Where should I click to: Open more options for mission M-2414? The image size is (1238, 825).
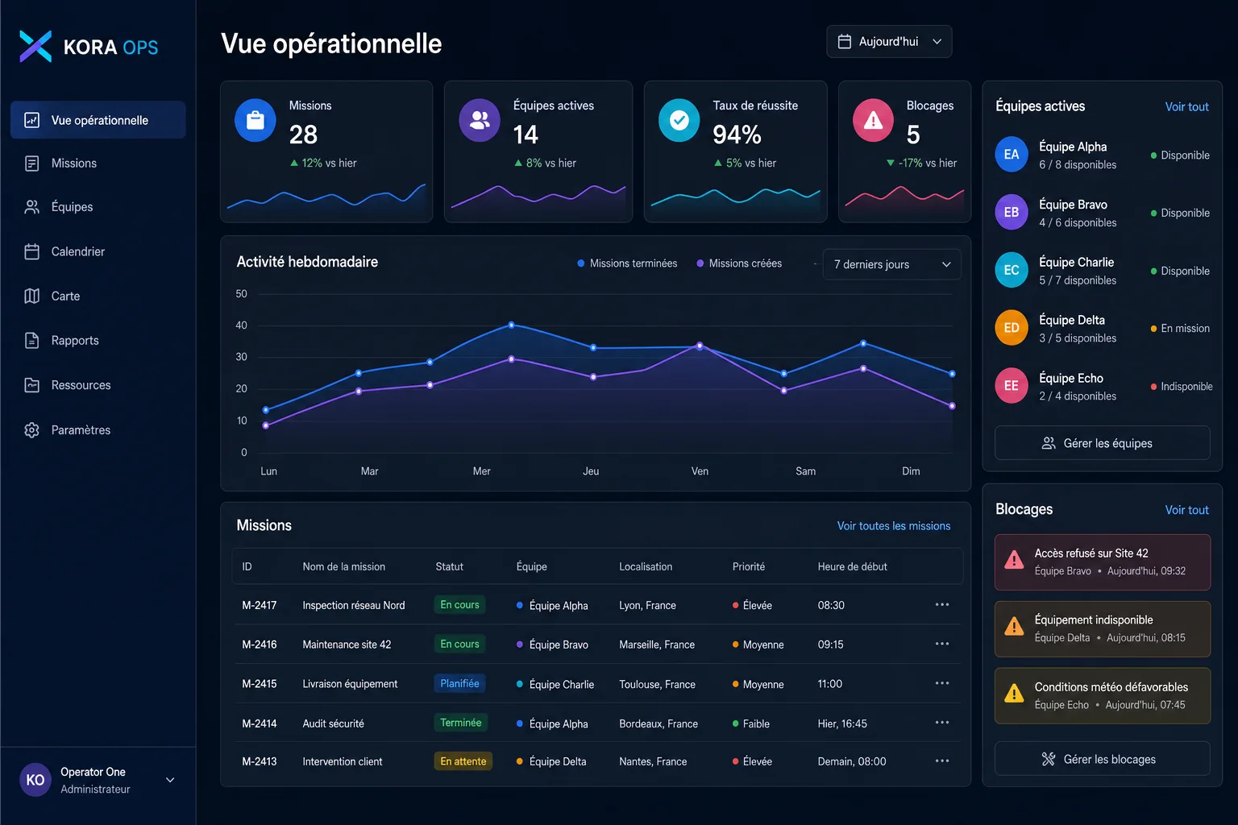pos(942,723)
